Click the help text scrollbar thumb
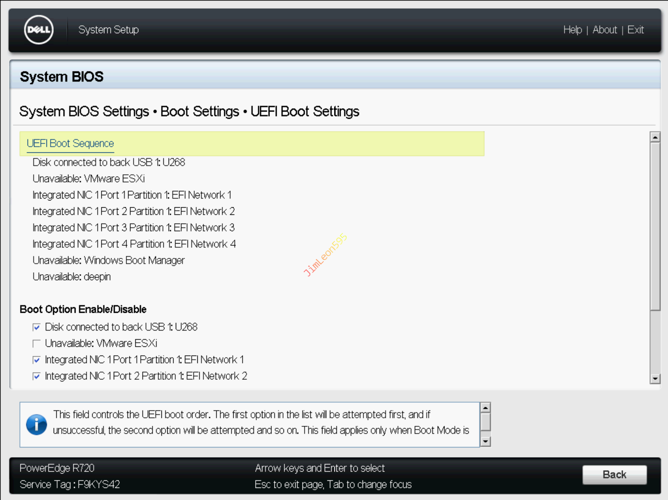The width and height of the screenshot is (668, 500). [485, 422]
